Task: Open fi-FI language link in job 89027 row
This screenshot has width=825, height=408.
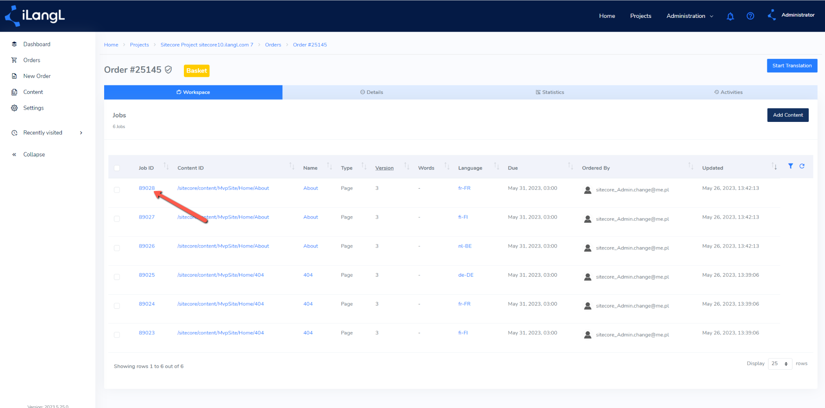Action: click(463, 217)
